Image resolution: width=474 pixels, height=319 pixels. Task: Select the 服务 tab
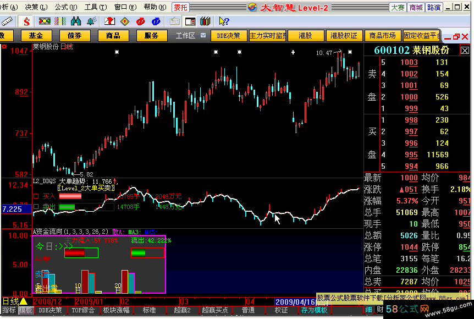click(152, 36)
